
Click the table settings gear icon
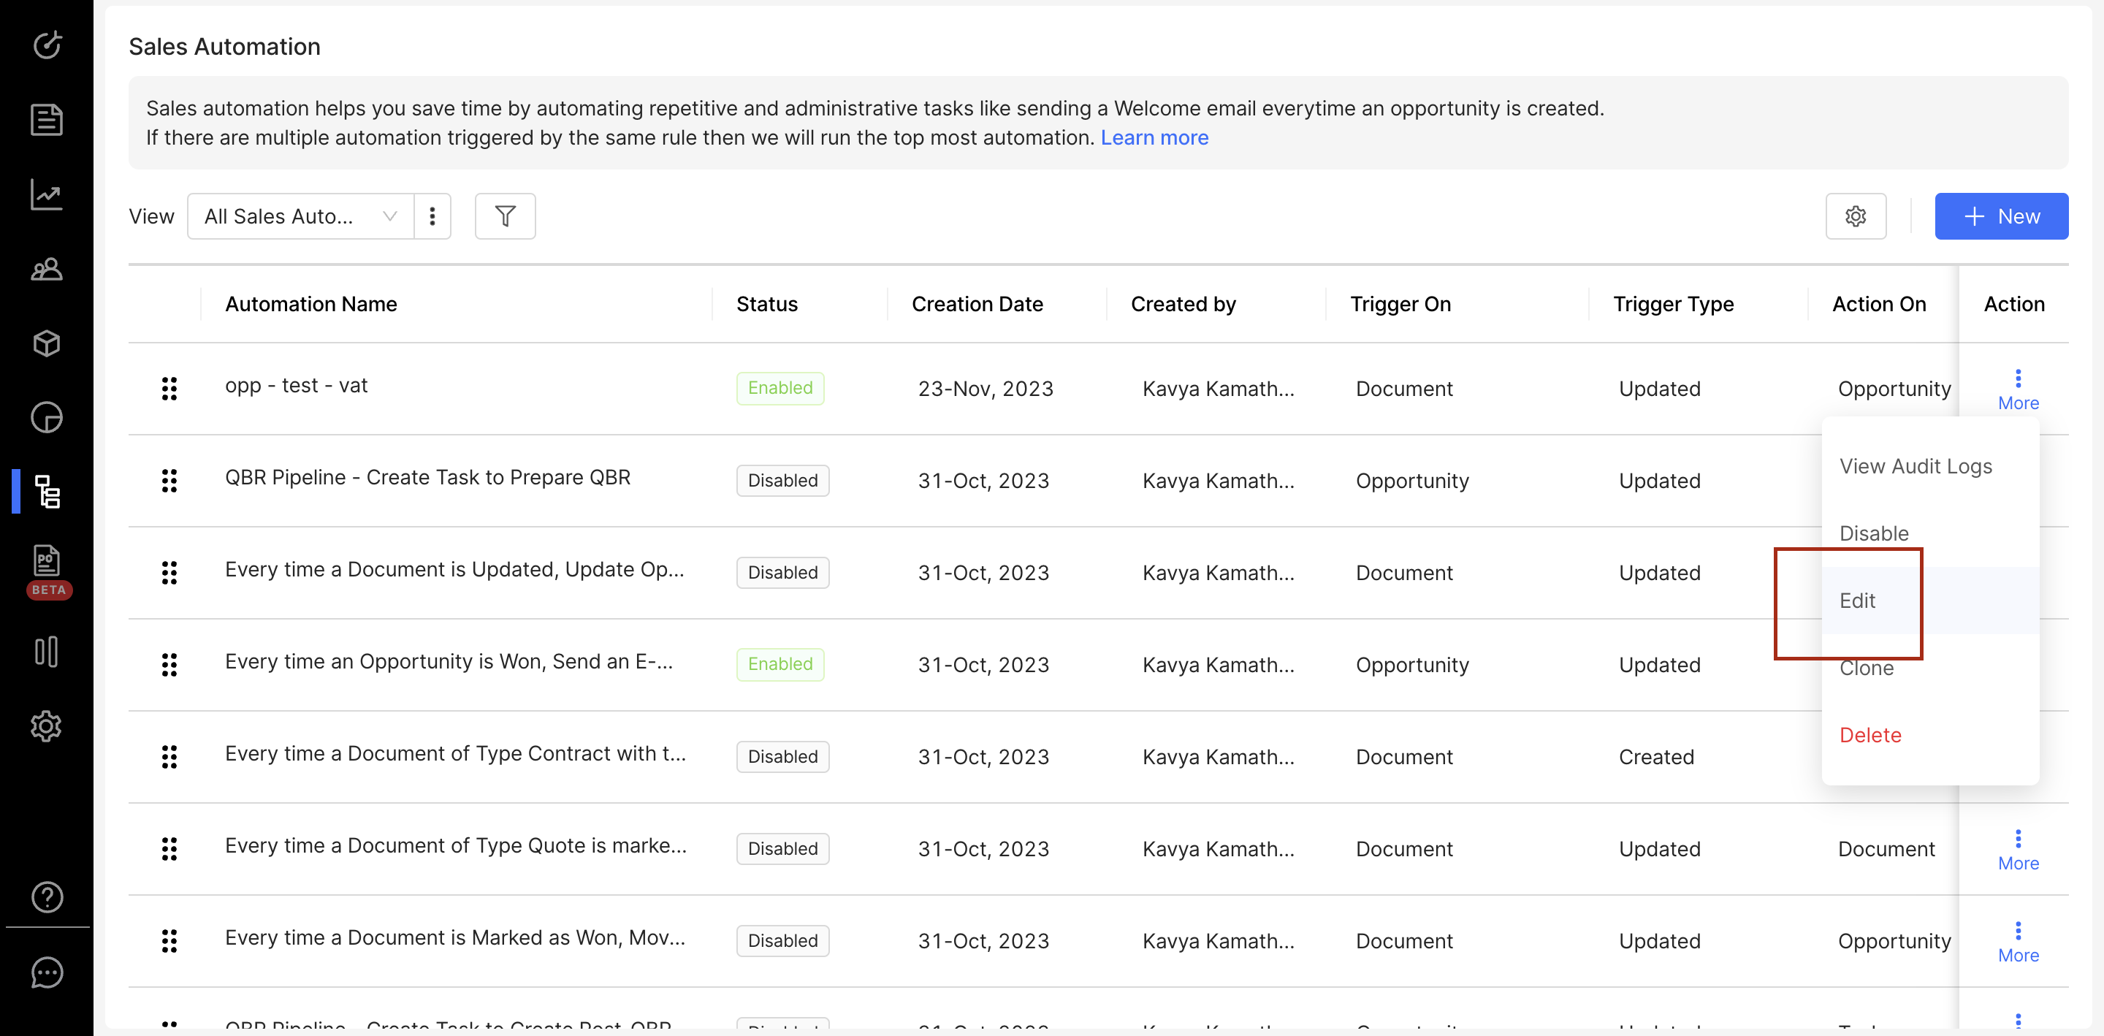click(1855, 216)
